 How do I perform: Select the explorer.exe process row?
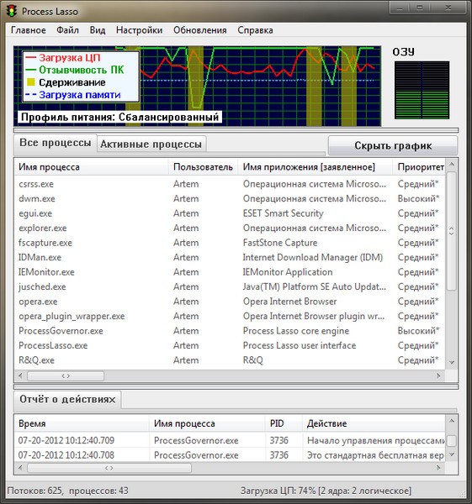[x=230, y=228]
